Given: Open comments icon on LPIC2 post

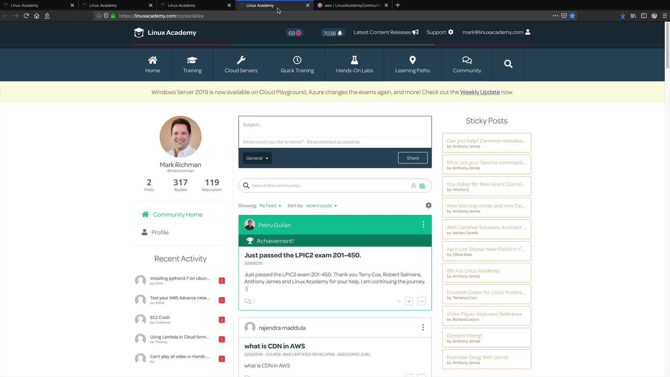Looking at the screenshot, I should 248,301.
